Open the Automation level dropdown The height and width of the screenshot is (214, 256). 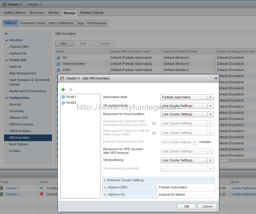[x=187, y=97]
